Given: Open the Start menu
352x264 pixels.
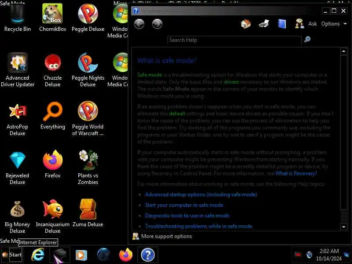Looking at the screenshot, I should point(12,255).
